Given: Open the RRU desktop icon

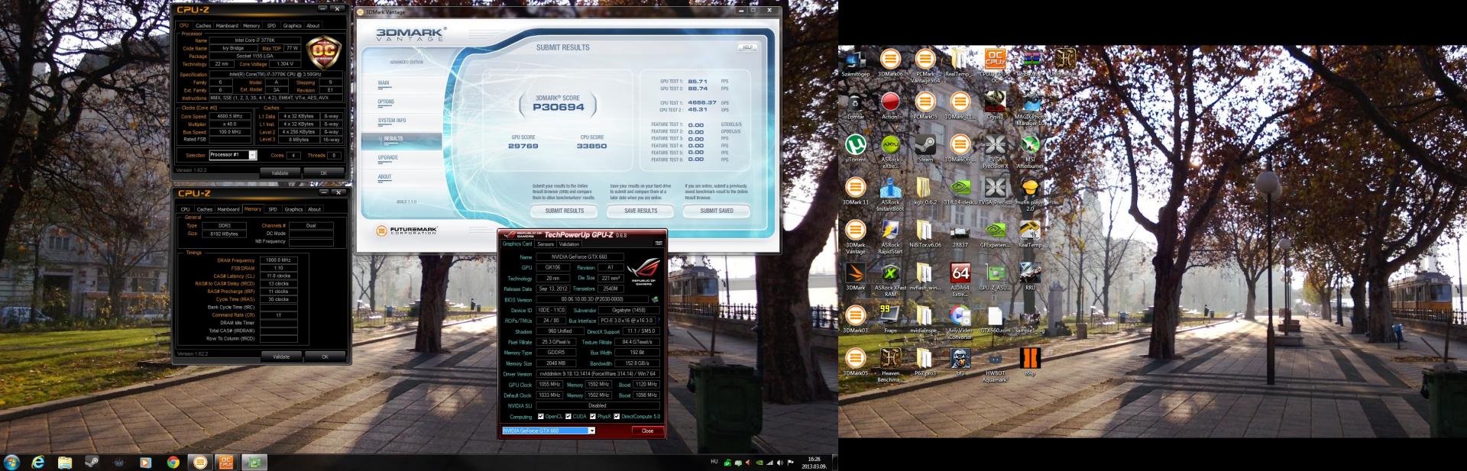Looking at the screenshot, I should click(1030, 276).
